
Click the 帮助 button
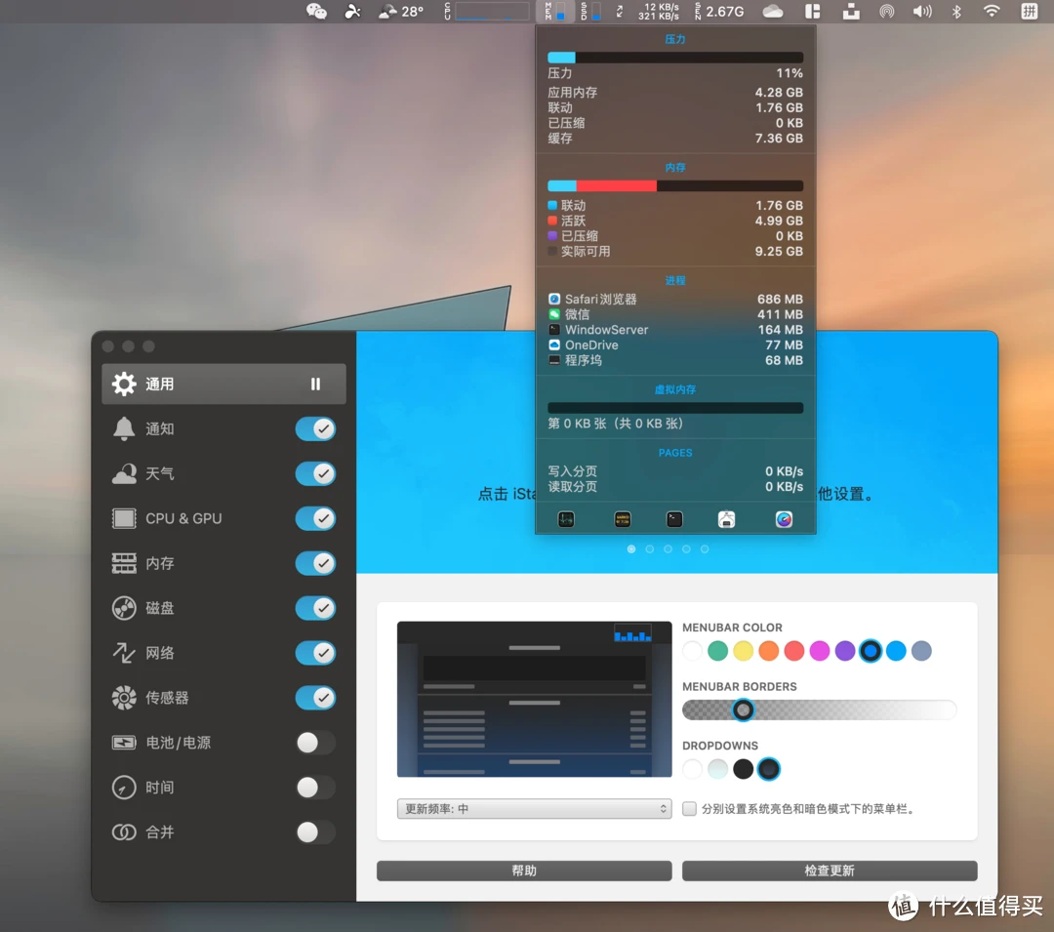(524, 871)
